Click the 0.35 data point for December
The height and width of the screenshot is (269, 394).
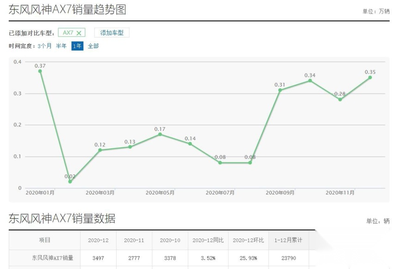point(370,77)
